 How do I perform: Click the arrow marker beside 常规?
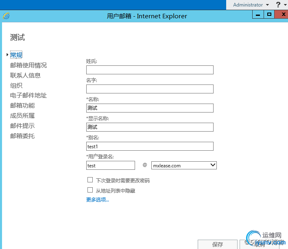coord(7,55)
